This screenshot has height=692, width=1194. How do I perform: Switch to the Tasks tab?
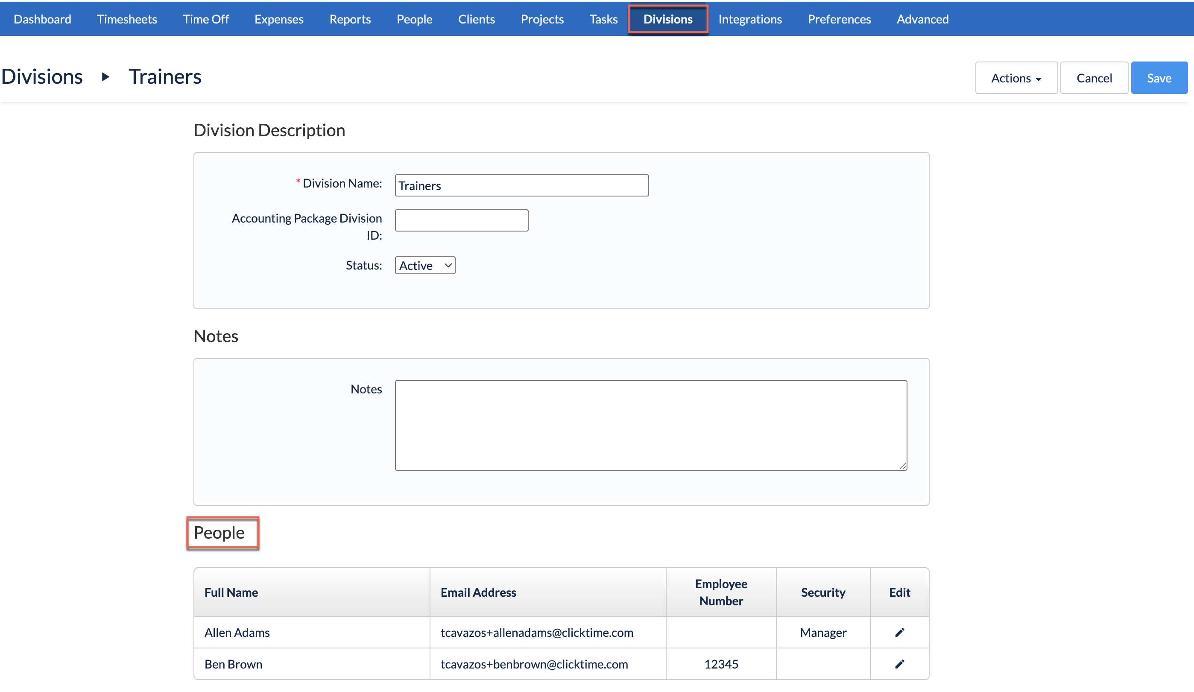click(x=604, y=19)
